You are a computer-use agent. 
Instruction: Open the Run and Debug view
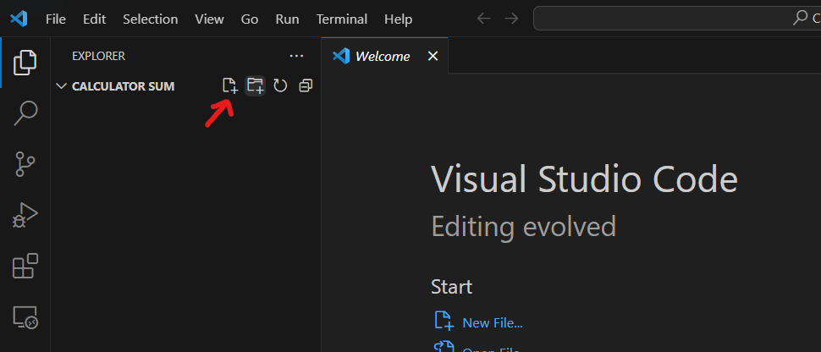pyautogui.click(x=25, y=215)
